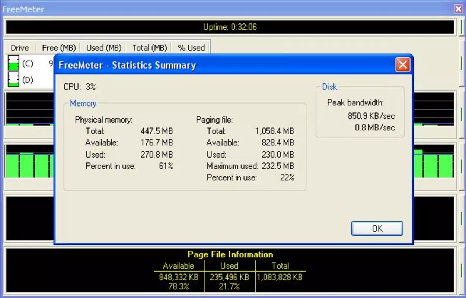Click physical memory used 270.8 MB
Viewport: 466px width, 298px height.
157,155
